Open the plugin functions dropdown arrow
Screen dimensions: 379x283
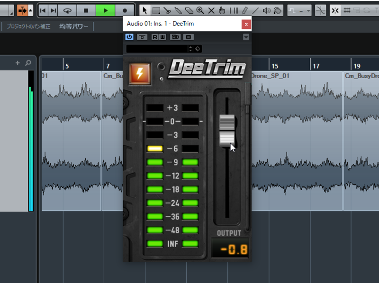246,37
